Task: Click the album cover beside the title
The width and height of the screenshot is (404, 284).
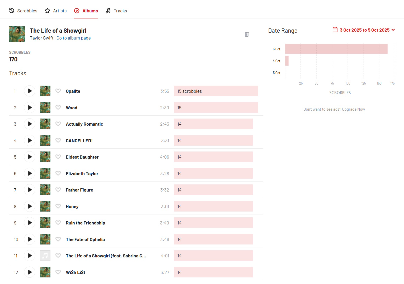Action: (x=17, y=34)
